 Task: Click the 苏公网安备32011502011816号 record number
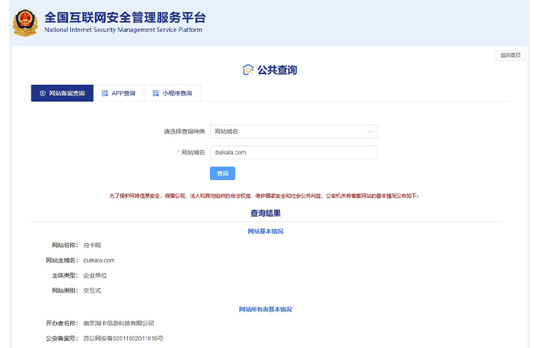(124, 339)
